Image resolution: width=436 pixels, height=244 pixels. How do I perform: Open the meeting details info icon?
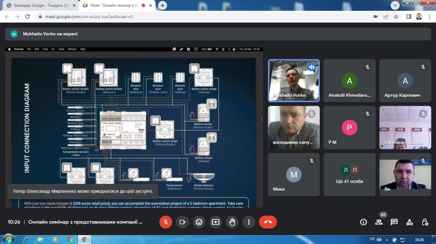point(363,222)
